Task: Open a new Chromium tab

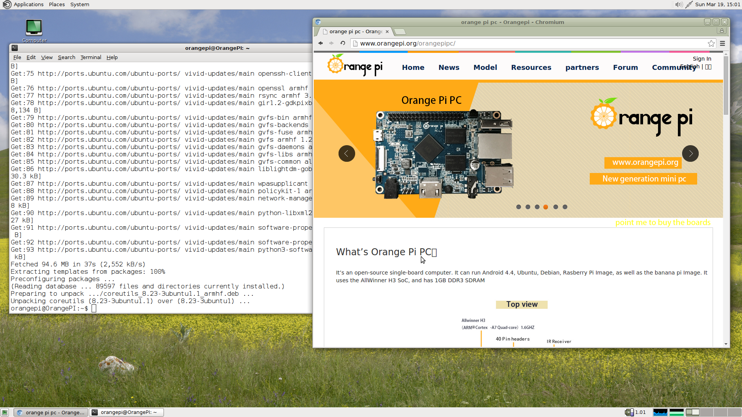Action: coord(400,32)
